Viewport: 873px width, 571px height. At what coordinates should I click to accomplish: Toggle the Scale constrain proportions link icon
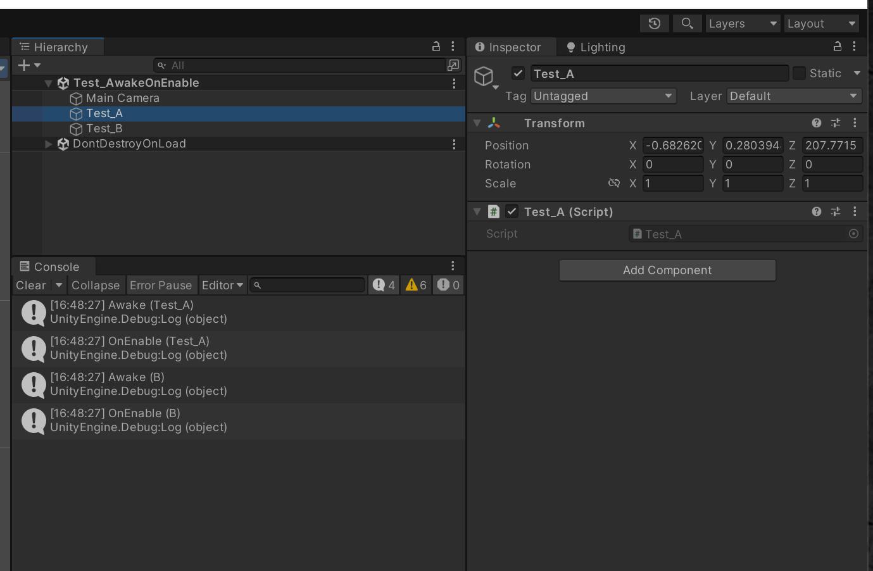[613, 183]
